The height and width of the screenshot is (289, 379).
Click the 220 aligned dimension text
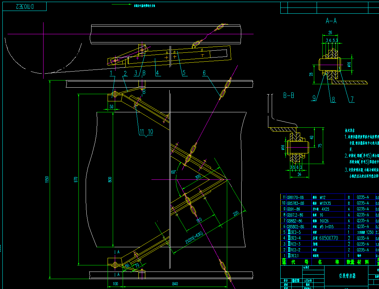236,214
